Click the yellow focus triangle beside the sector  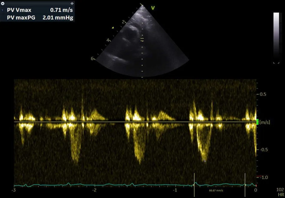[x=113, y=28]
